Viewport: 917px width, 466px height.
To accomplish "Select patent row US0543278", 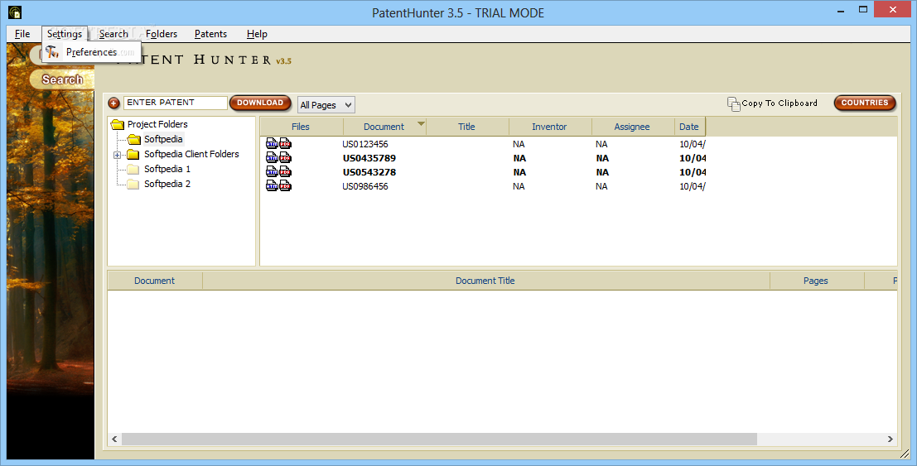I will [x=483, y=172].
